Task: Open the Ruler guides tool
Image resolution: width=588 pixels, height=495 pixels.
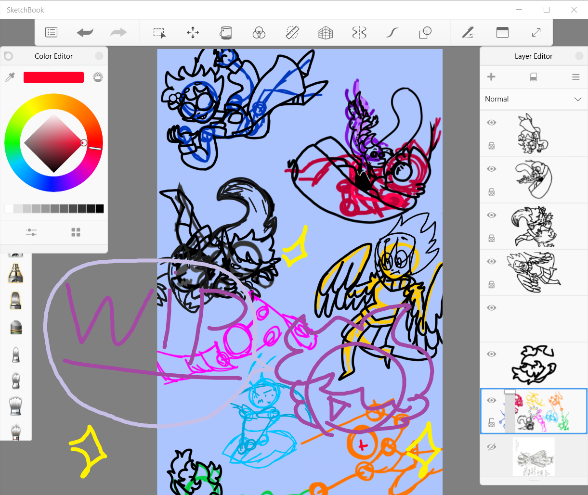Action: [292, 32]
